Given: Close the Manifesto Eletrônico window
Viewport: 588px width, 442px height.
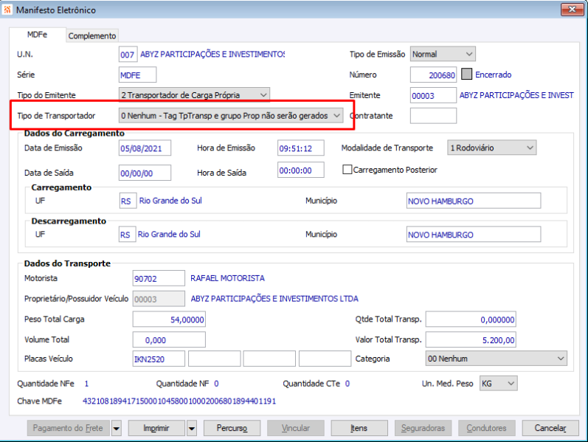Looking at the screenshot, I should [572, 10].
